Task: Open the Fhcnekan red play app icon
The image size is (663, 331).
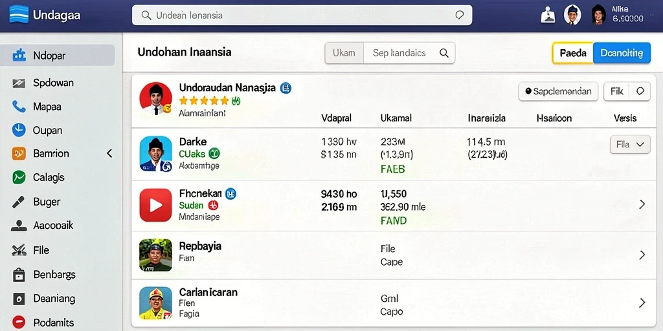Action: click(x=155, y=205)
